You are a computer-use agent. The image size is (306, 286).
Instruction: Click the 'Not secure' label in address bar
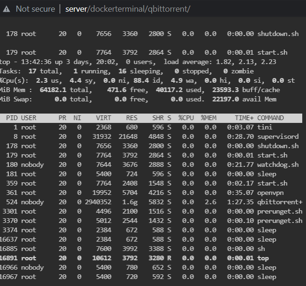point(35,9)
